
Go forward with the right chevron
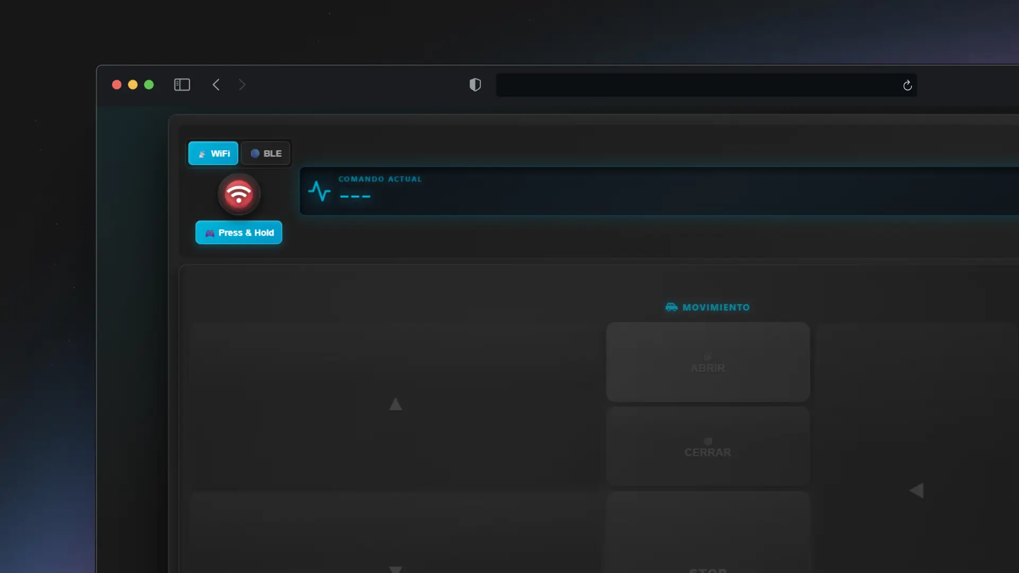pos(242,85)
